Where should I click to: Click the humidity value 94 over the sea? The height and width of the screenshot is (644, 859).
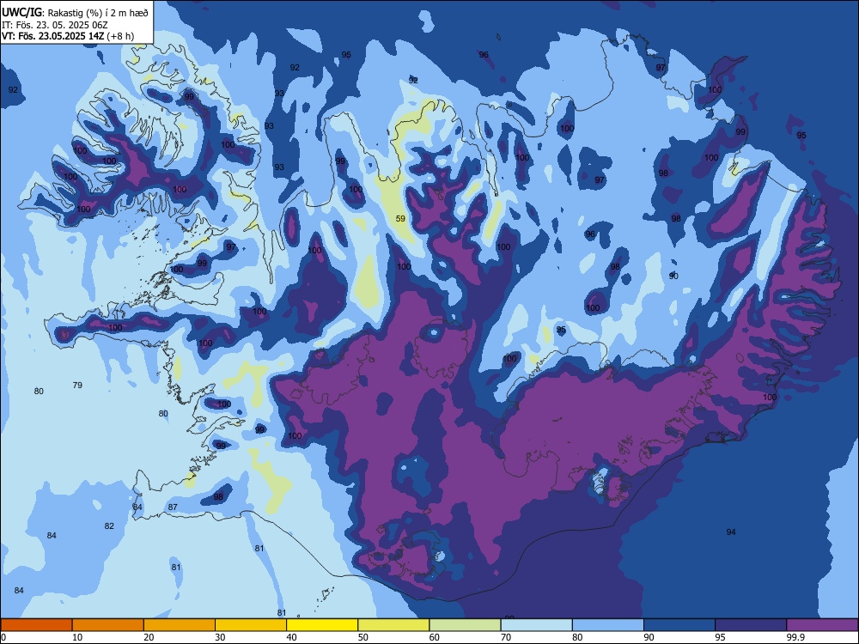(731, 532)
